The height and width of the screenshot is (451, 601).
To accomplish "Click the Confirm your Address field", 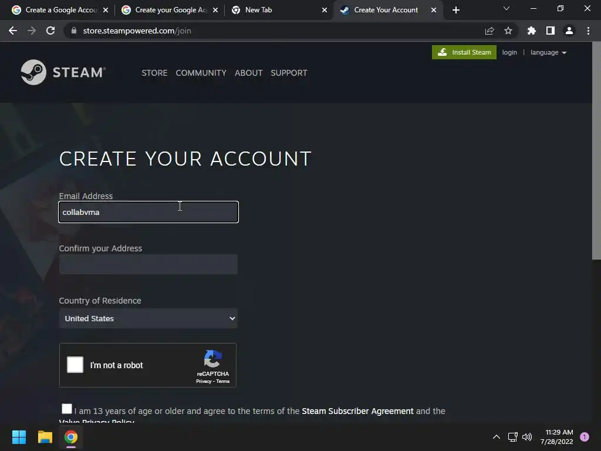I will pyautogui.click(x=148, y=264).
